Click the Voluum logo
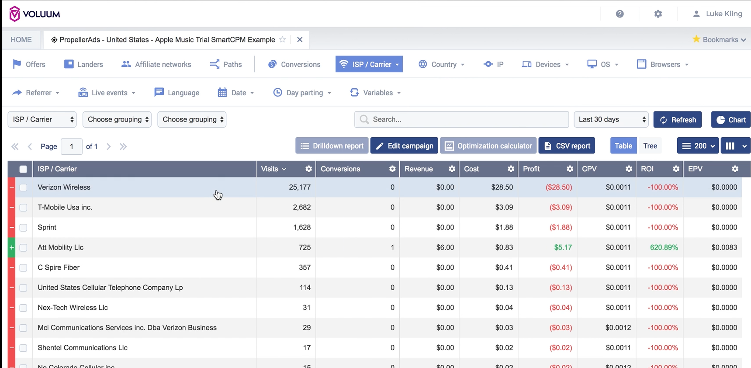 (35, 14)
